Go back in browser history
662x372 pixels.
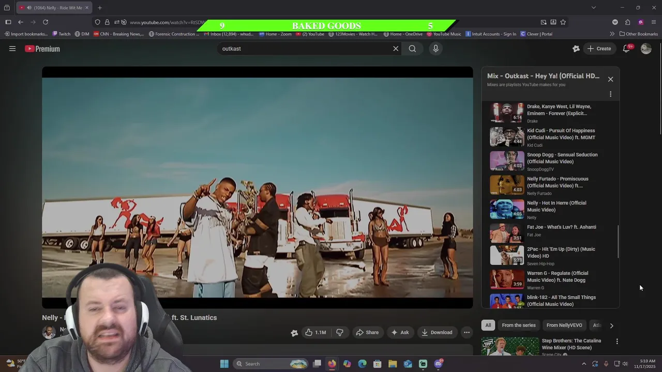click(20, 22)
